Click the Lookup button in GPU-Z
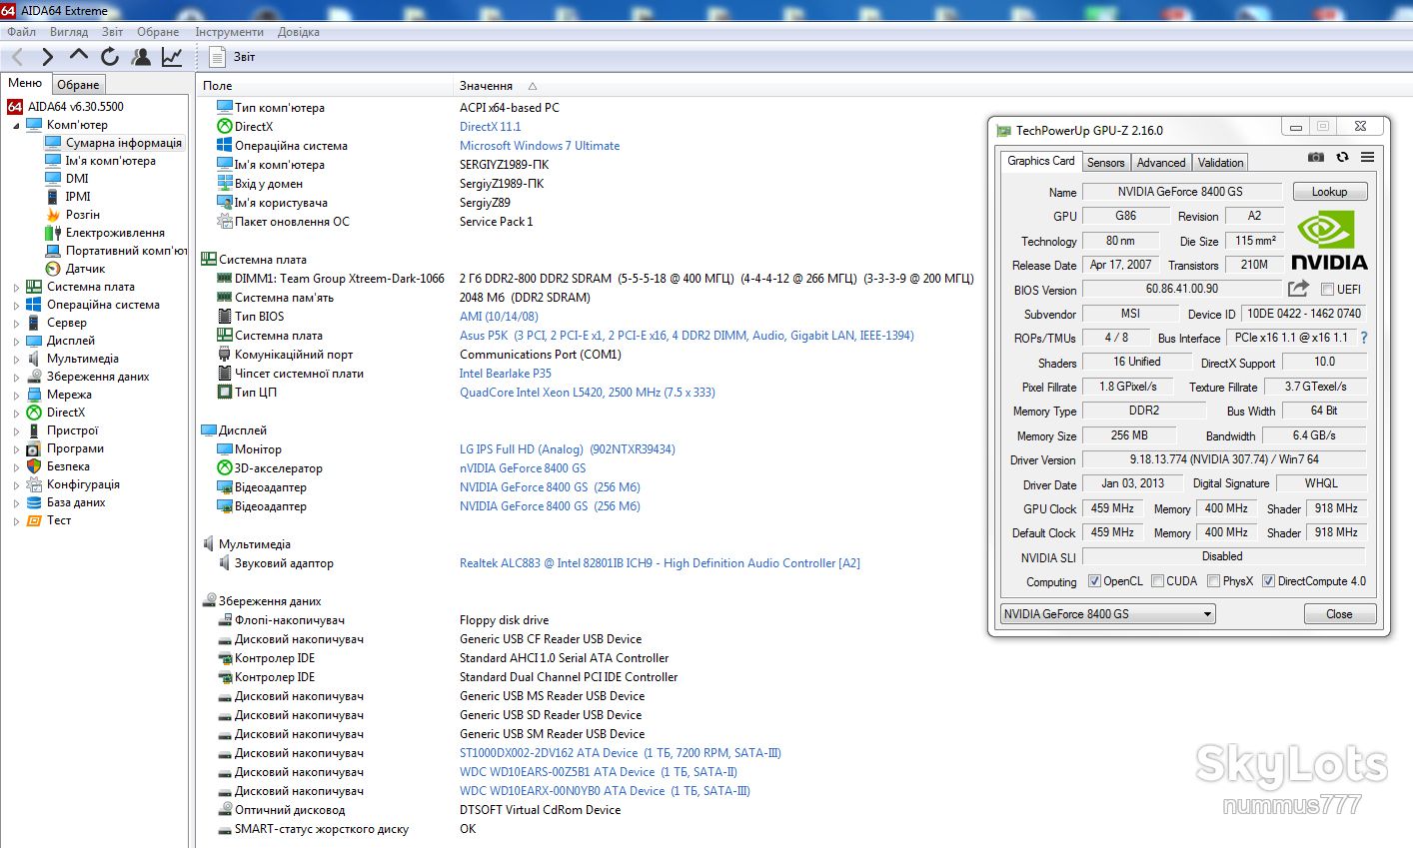 point(1329,192)
